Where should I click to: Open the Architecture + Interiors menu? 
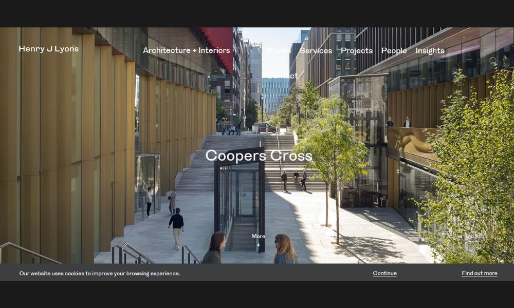[186, 50]
